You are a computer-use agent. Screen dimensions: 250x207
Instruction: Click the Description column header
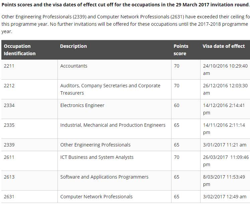(73, 46)
